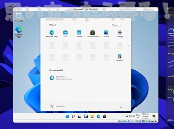This screenshot has width=174, height=129.
Task: Open Get Started recommended item
Action: tap(61, 78)
